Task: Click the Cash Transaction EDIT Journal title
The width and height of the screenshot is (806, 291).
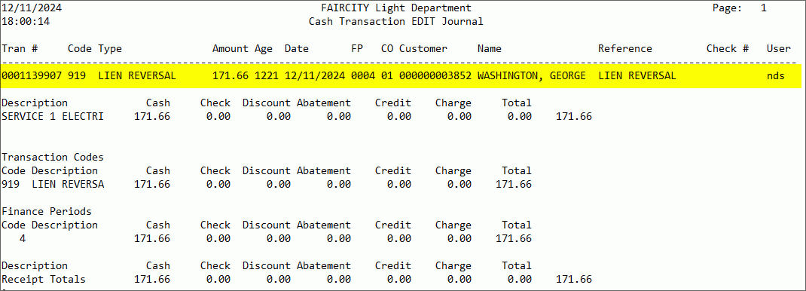Action: [x=395, y=22]
